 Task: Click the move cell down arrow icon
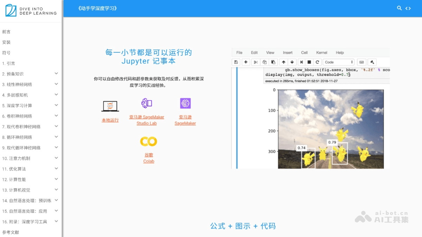[x=292, y=62]
